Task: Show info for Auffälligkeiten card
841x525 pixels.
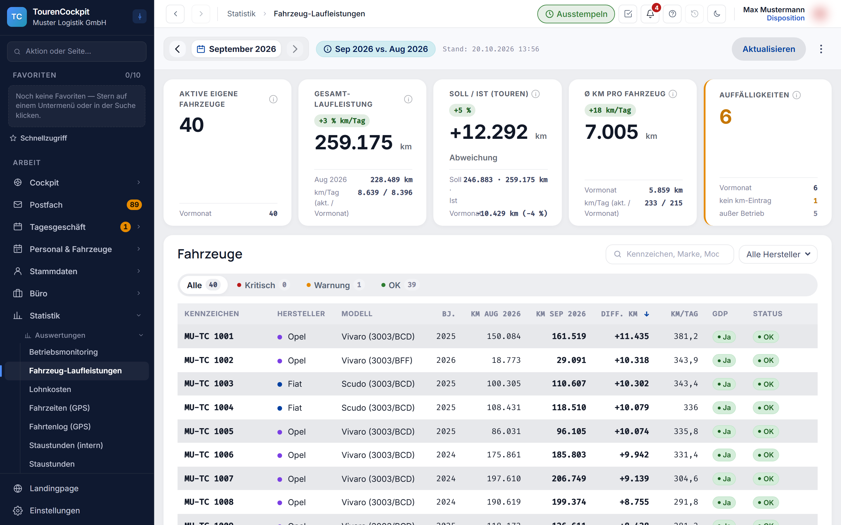Action: tap(797, 95)
